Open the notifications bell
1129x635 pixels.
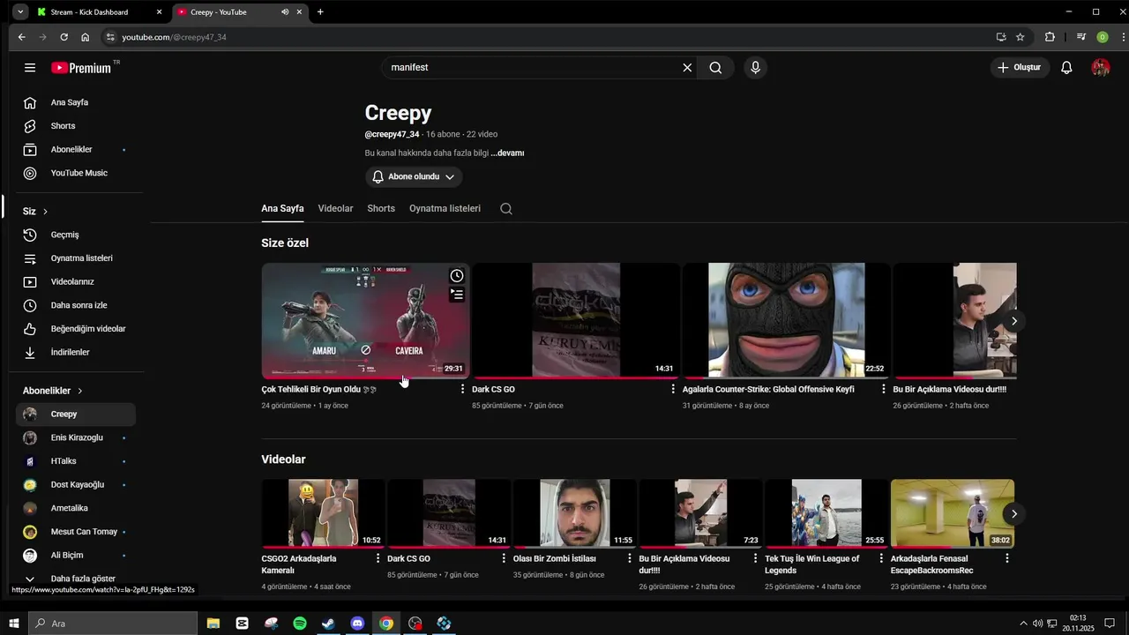(1066, 68)
